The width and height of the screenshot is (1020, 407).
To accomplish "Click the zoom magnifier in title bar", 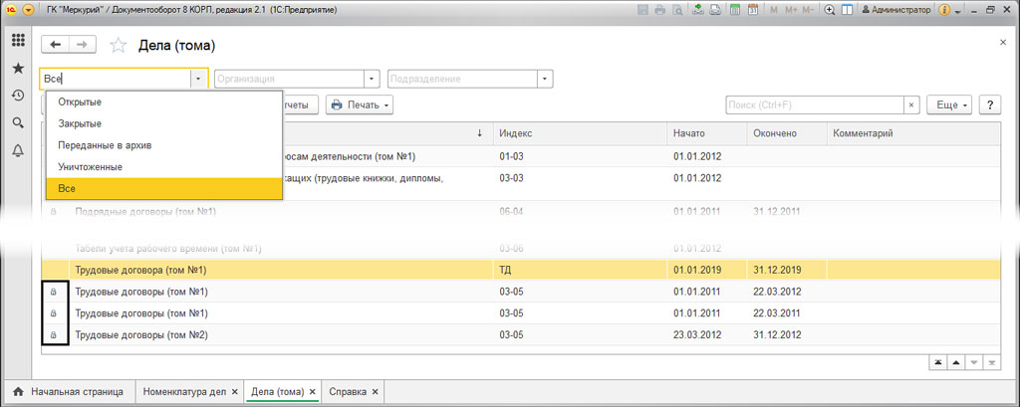I will (x=830, y=10).
